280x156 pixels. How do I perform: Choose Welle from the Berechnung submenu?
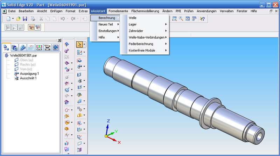point(144,18)
